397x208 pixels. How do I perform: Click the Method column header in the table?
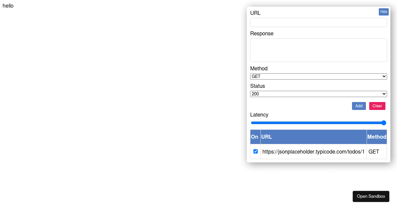(376, 137)
